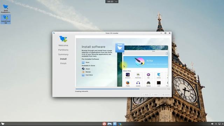Click the Blender icon in the slideshow list
This screenshot has height=126, width=224.
[x=83, y=72]
